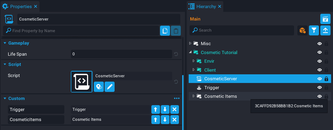Select Trigger in the hierarchy
The height and width of the screenshot is (130, 333).
tap(212, 88)
